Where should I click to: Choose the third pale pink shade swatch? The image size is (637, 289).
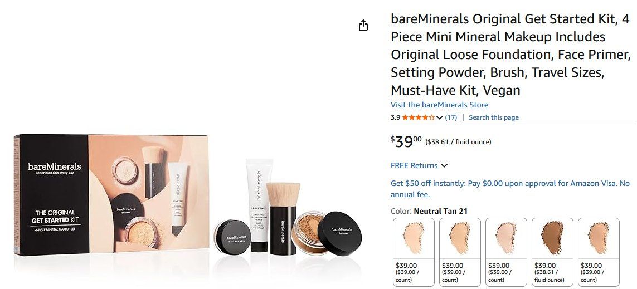(x=506, y=252)
